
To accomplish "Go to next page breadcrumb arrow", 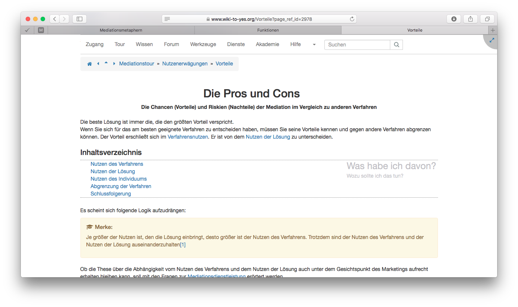I will click(x=114, y=64).
